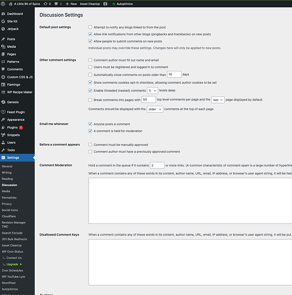Open the older comments order dropdown
Image resolution: width=292 pixels, height=295 pixels.
[155, 109]
